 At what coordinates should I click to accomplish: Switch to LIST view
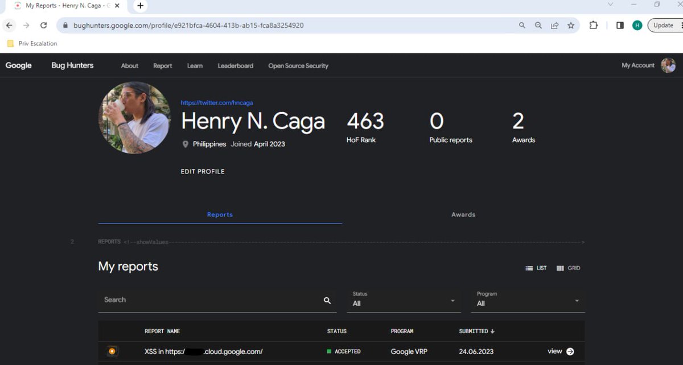click(536, 268)
